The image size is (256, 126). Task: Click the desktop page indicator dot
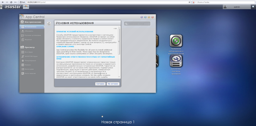pos(102,116)
